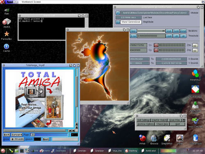Launch the YAM mail icon
Viewport: 205px width, 154px height.
(x=180, y=138)
